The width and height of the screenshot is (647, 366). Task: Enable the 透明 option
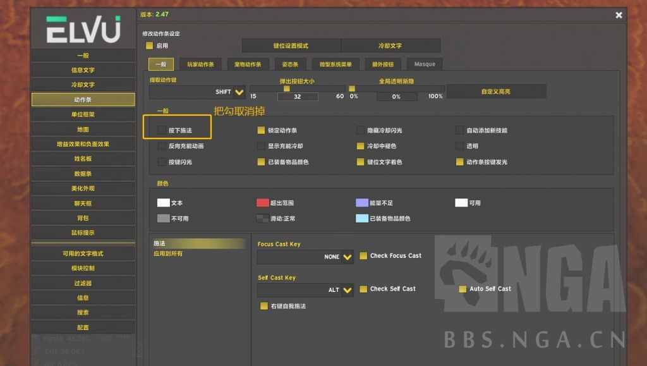tap(459, 146)
